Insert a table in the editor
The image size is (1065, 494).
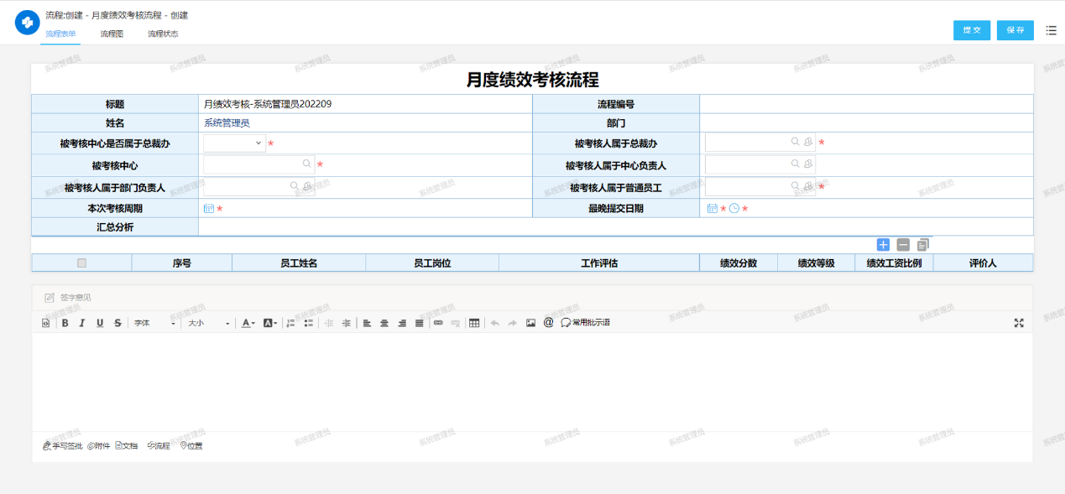[x=474, y=323]
